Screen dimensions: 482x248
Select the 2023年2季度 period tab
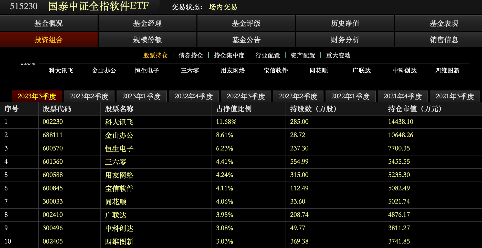[89, 96]
